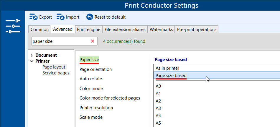The image size is (280, 127).
Task: Select the Color mode setting
Action: coord(91,89)
